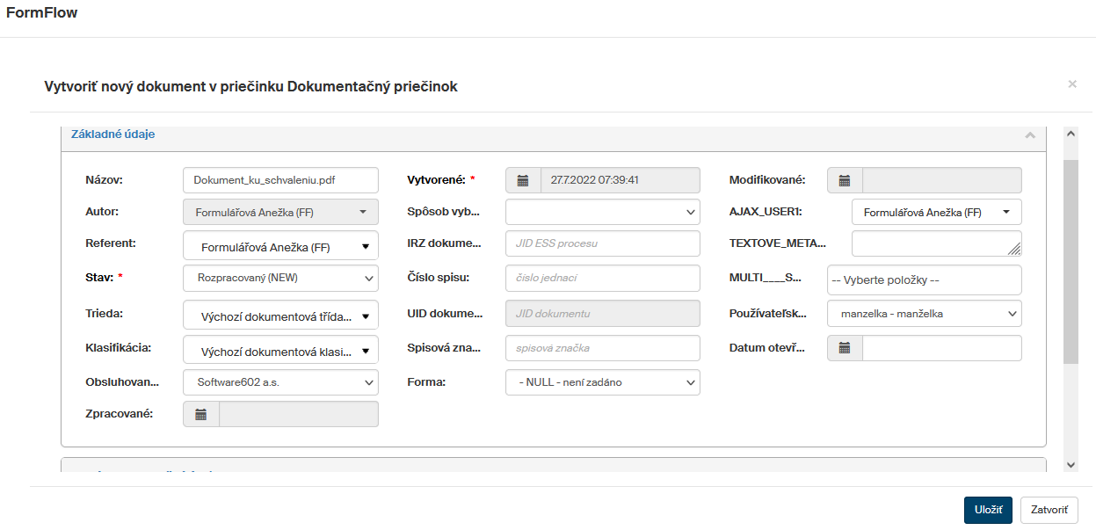Open the Forma dropdown list
Viewport: 1096px width, 530px height.
point(603,382)
